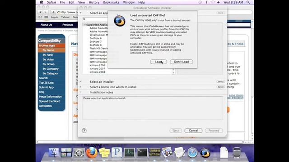Open Preview from the Dock

pyautogui.click(x=167, y=153)
